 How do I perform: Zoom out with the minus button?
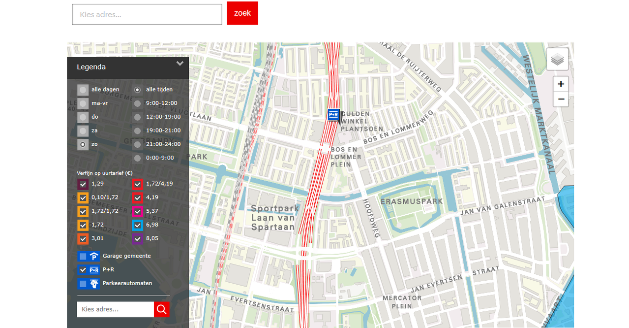click(561, 99)
